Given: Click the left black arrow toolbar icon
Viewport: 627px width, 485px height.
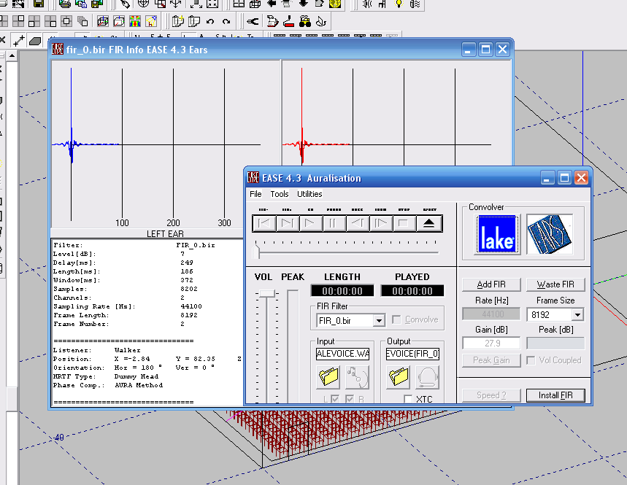Looking at the screenshot, I should coord(272,4).
